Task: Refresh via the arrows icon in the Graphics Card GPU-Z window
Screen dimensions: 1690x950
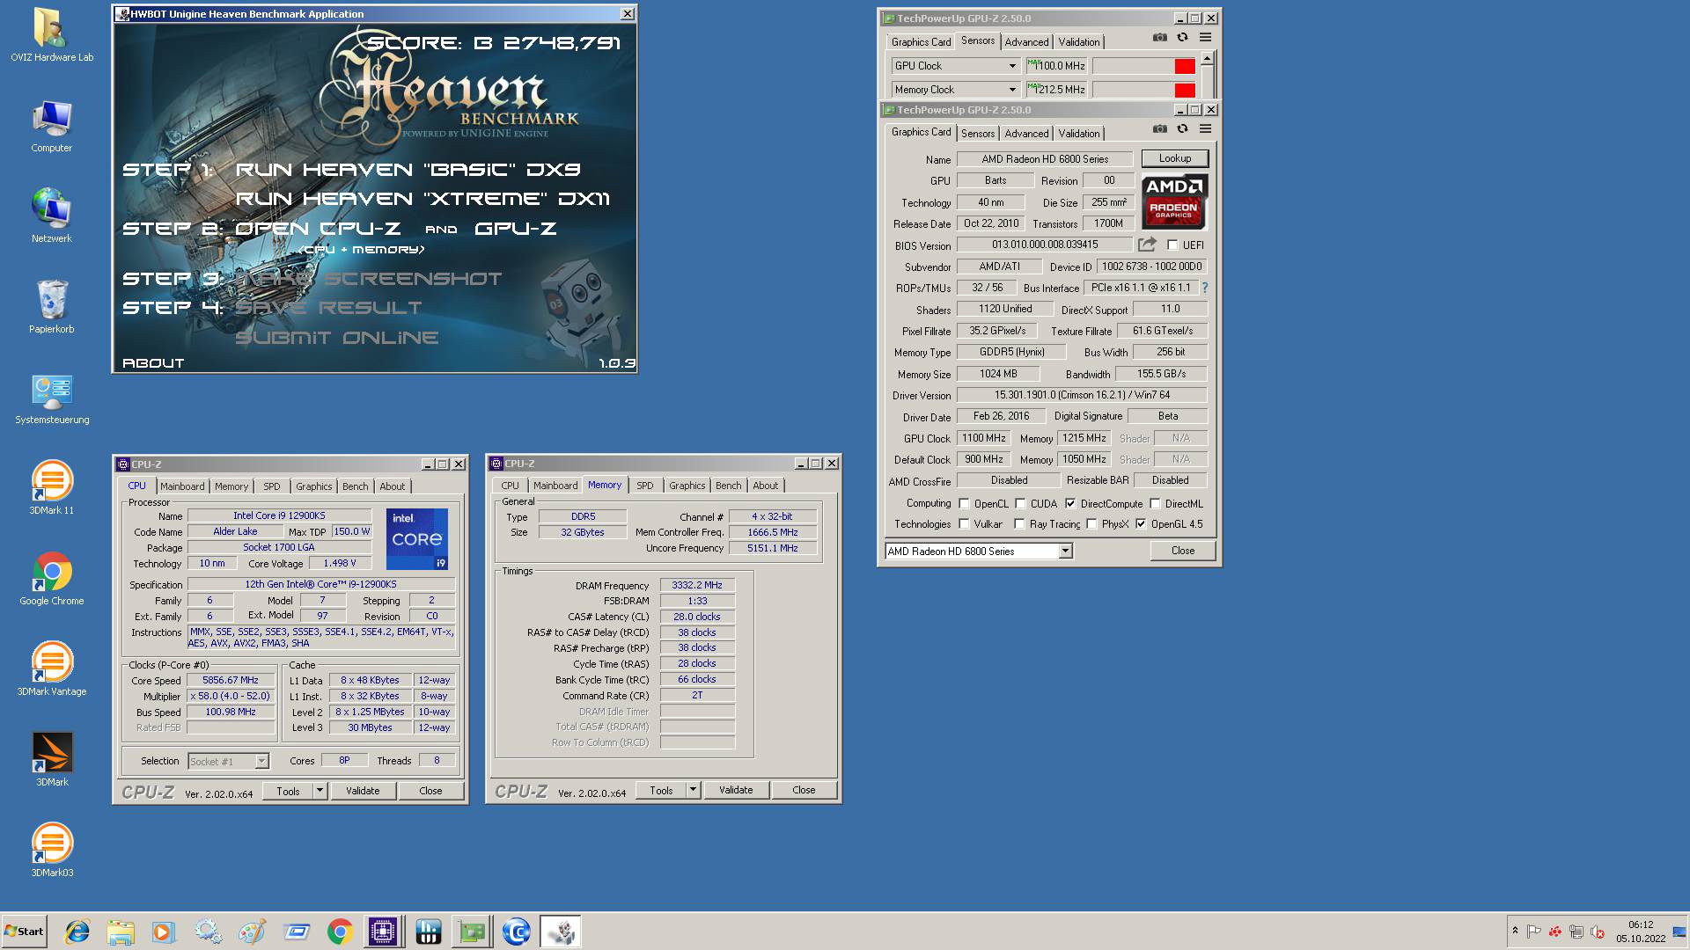Action: tap(1182, 128)
